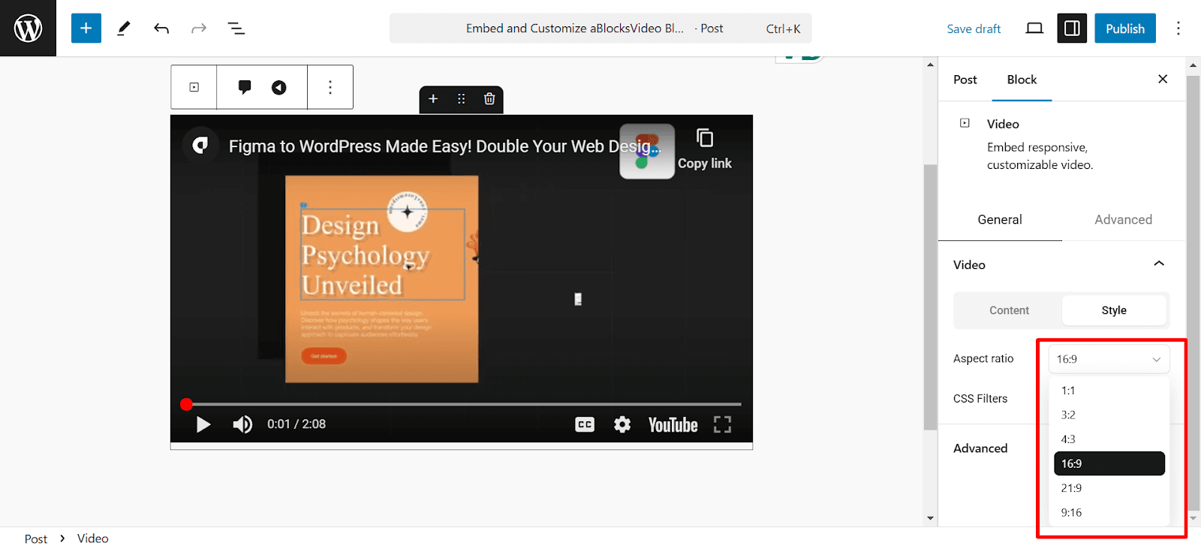The height and width of the screenshot is (549, 1201).
Task: Choose 3:2 aspect ratio
Action: pos(1109,415)
